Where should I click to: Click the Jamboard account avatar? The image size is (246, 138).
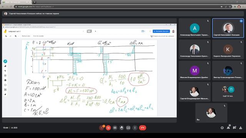(x=173, y=31)
